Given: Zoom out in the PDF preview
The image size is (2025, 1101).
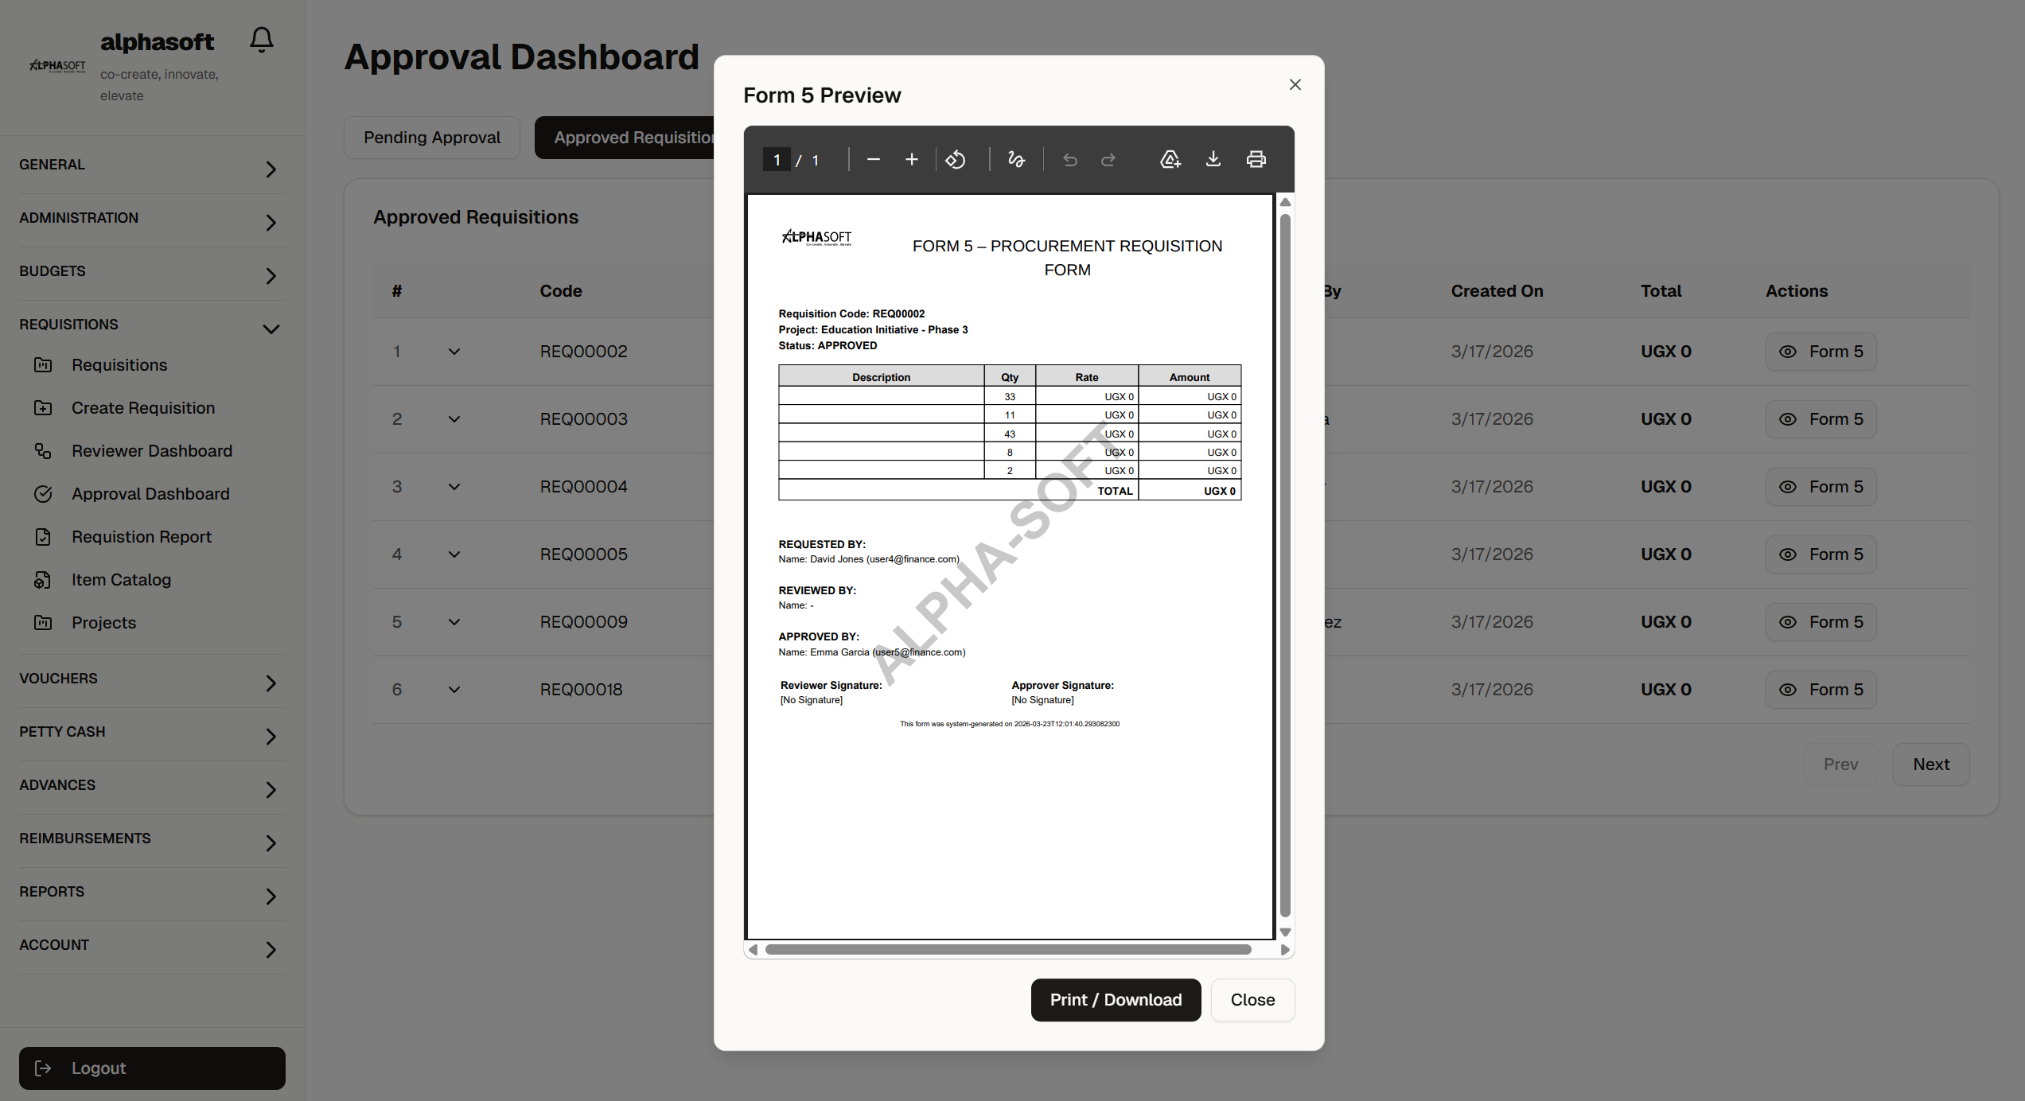Looking at the screenshot, I should [873, 159].
